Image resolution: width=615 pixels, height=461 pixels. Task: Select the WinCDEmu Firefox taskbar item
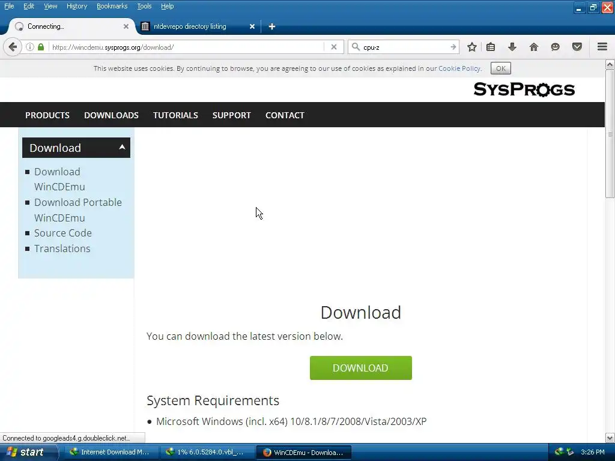click(303, 452)
